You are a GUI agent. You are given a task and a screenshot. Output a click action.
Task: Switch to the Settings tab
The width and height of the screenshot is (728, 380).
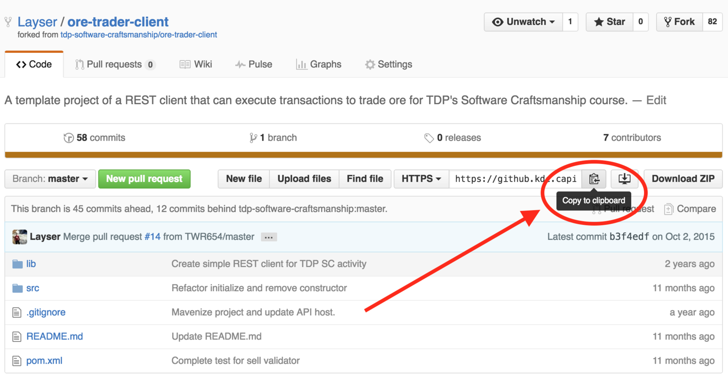pyautogui.click(x=389, y=65)
